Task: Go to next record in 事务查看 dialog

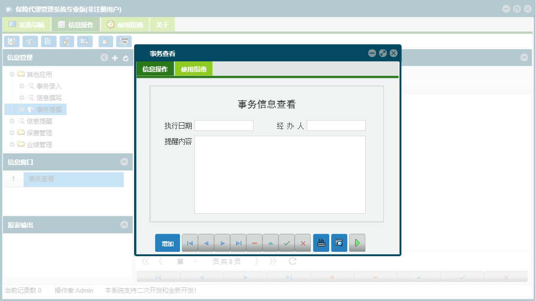Action: point(222,243)
